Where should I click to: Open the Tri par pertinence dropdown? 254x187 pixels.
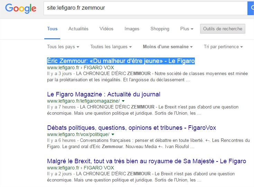pos(223,46)
